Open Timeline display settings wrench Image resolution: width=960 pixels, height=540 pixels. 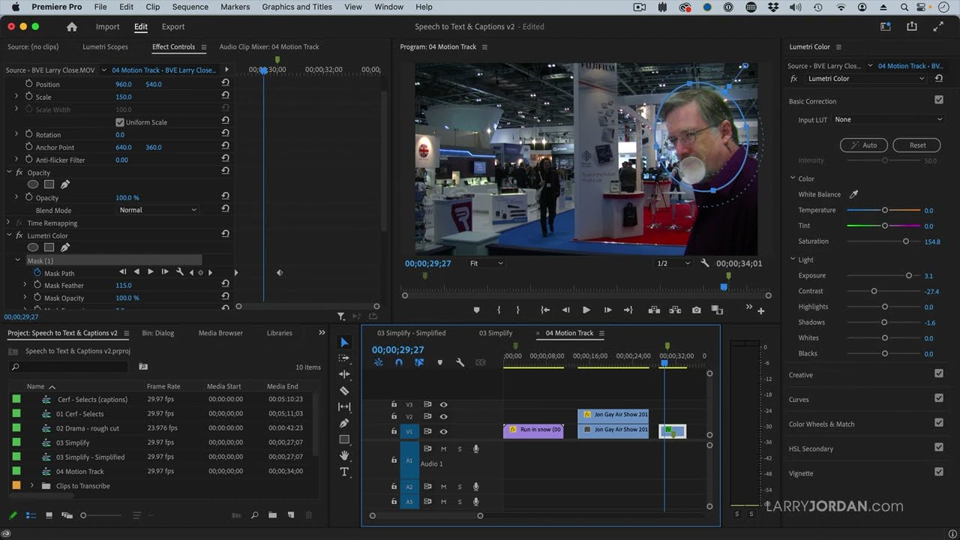tap(460, 362)
